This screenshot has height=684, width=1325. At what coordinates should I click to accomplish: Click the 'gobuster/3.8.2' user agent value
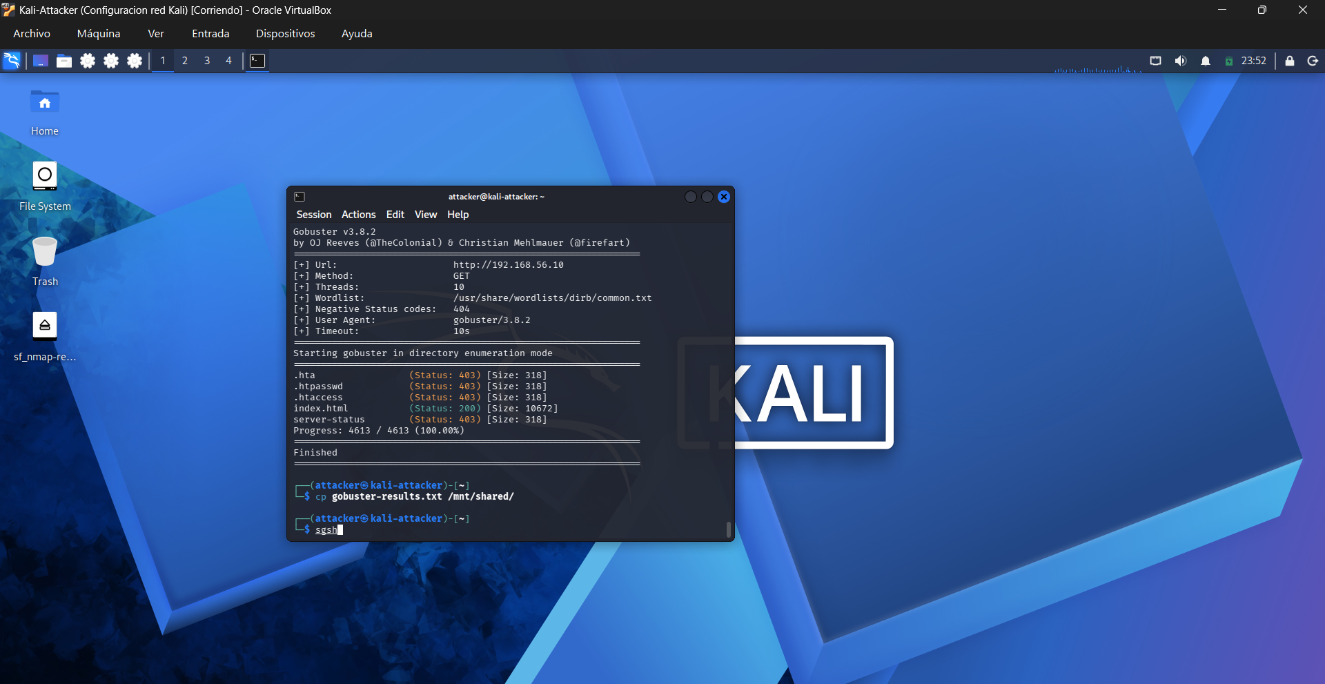tap(492, 320)
